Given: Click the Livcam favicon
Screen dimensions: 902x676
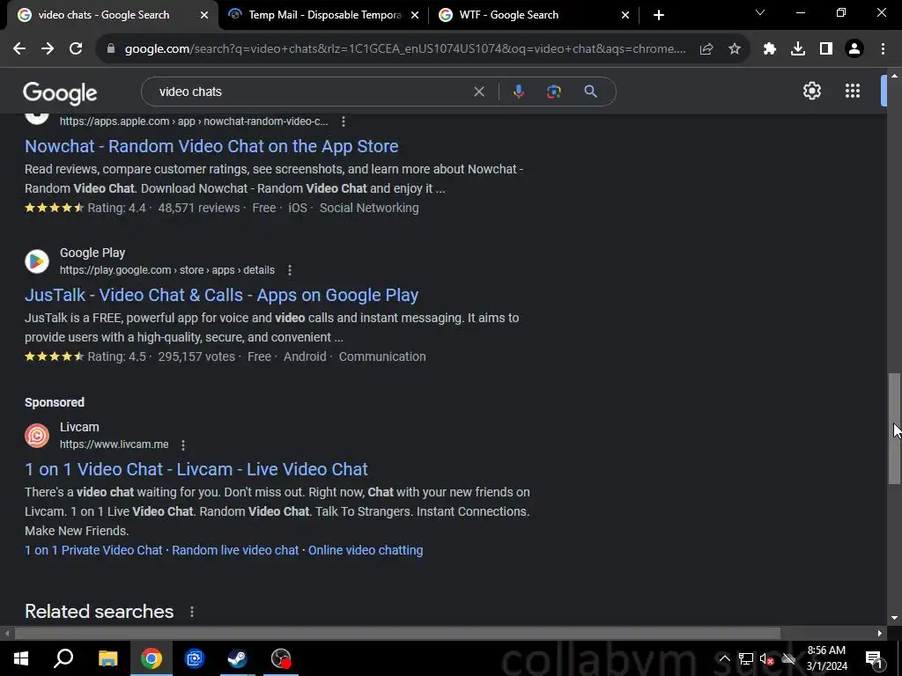Looking at the screenshot, I should (37, 436).
